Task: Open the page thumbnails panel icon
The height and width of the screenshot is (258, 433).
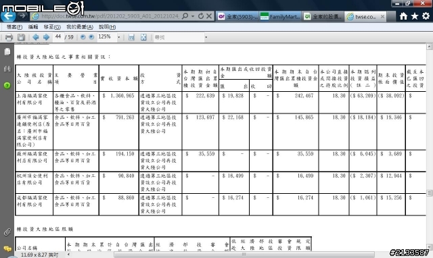Action: pos(7,52)
